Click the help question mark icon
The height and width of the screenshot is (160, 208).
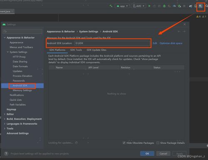tap(6, 154)
